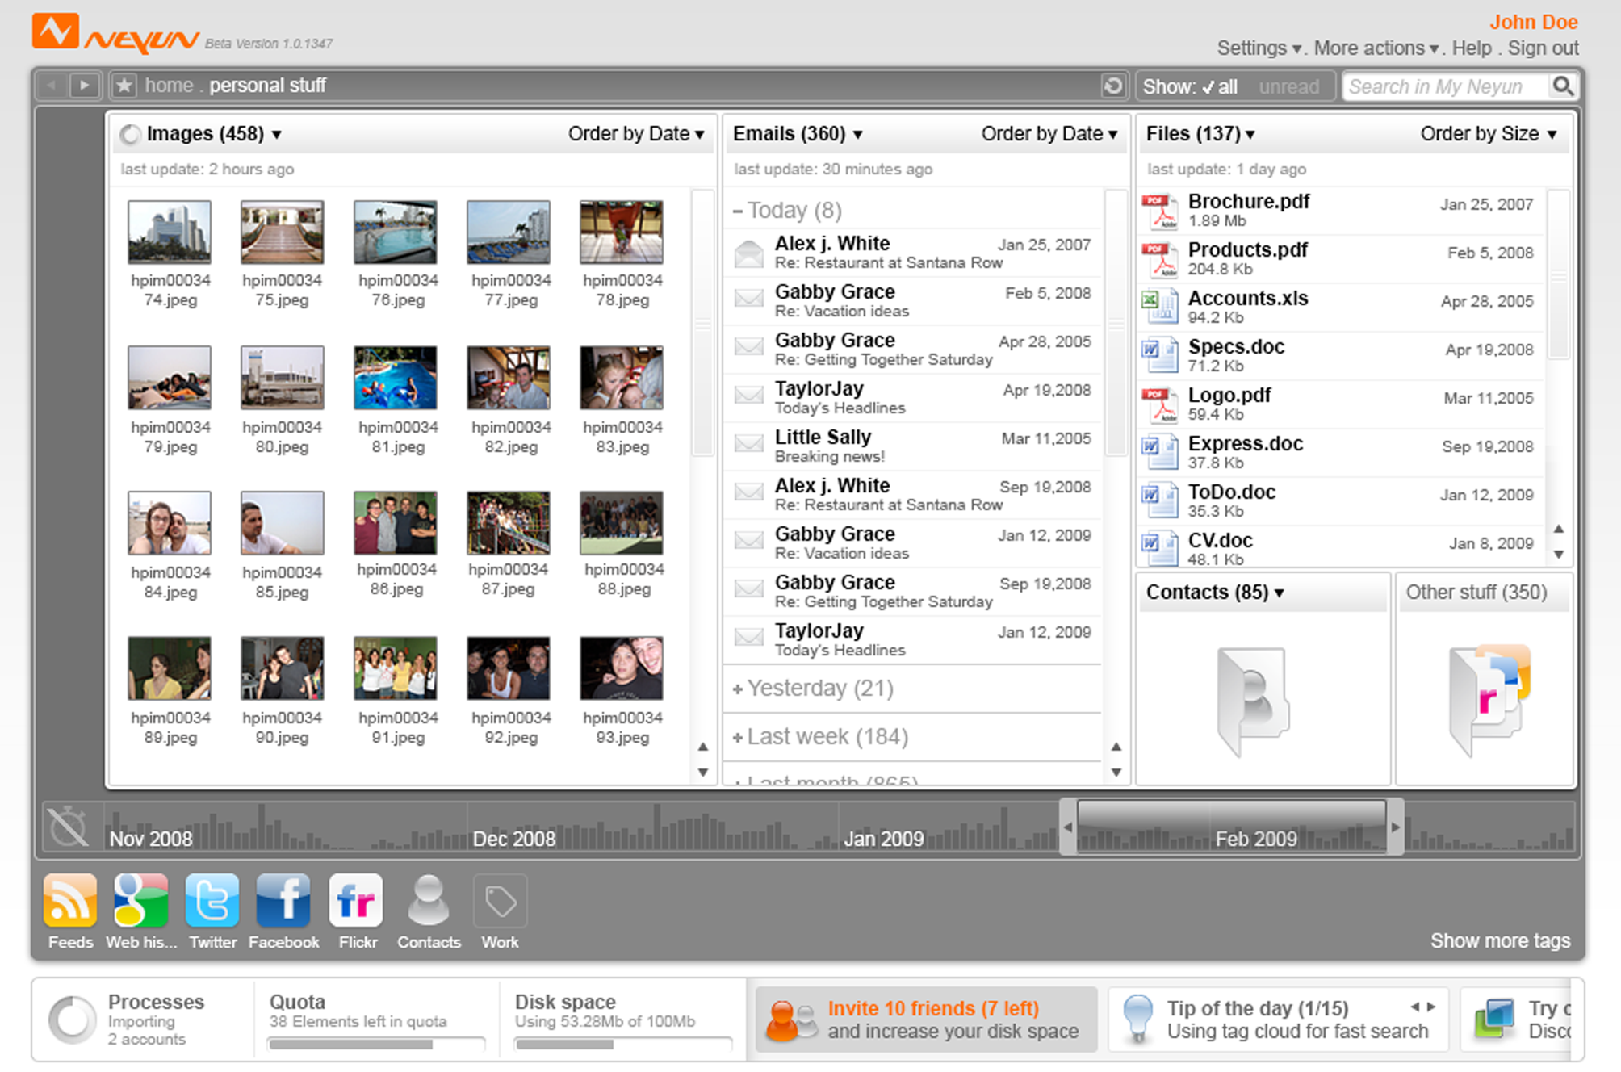1621x1072 pixels.
Task: Open the Web history Google icon
Action: click(141, 900)
